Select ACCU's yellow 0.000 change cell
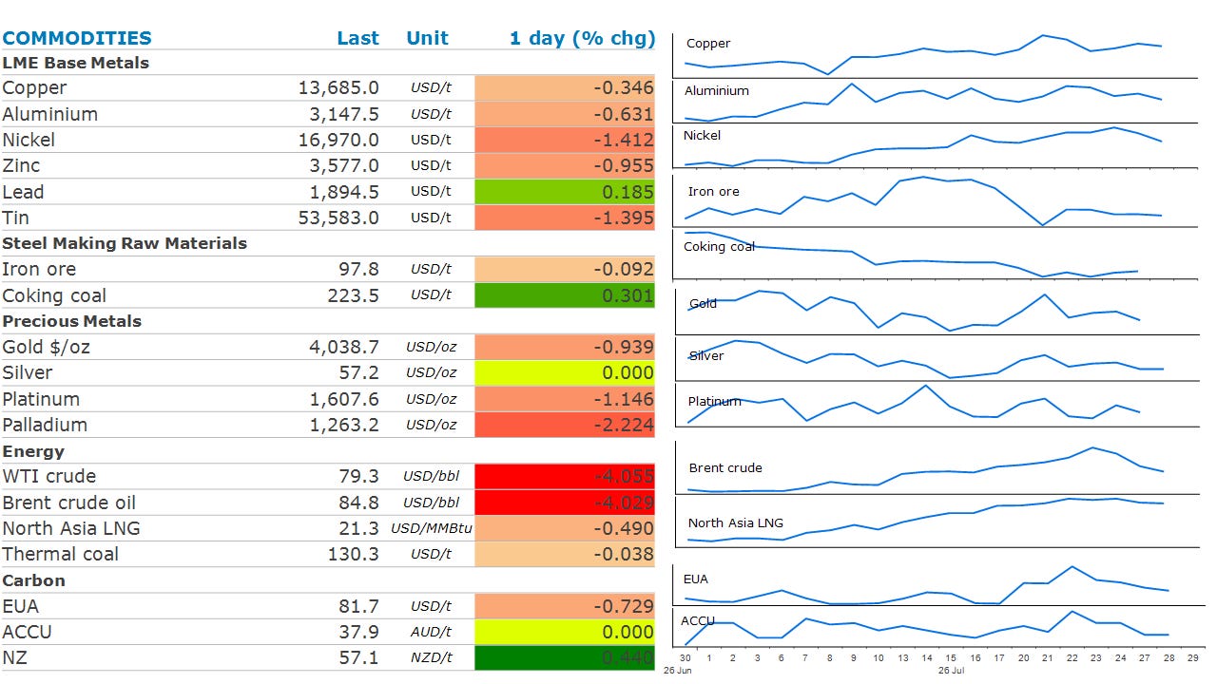The image size is (1217, 684). pos(565,632)
